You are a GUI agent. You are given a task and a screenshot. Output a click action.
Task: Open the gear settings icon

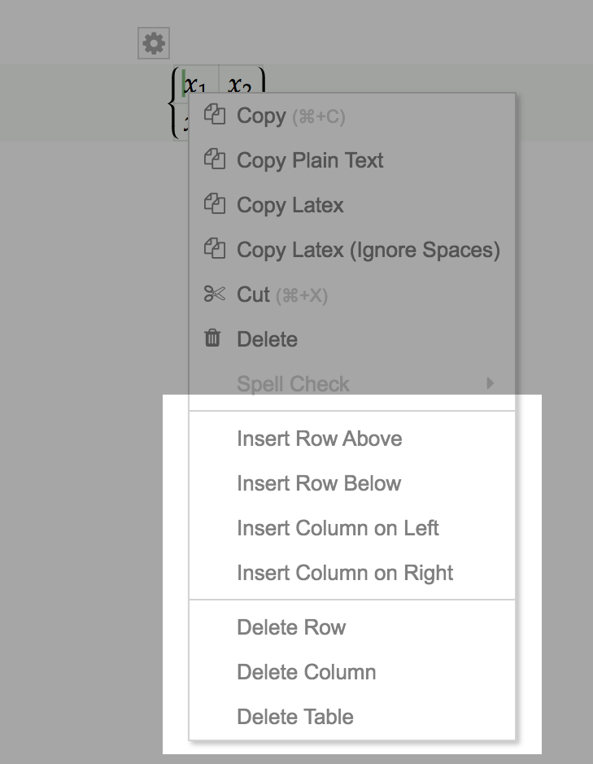pyautogui.click(x=154, y=43)
